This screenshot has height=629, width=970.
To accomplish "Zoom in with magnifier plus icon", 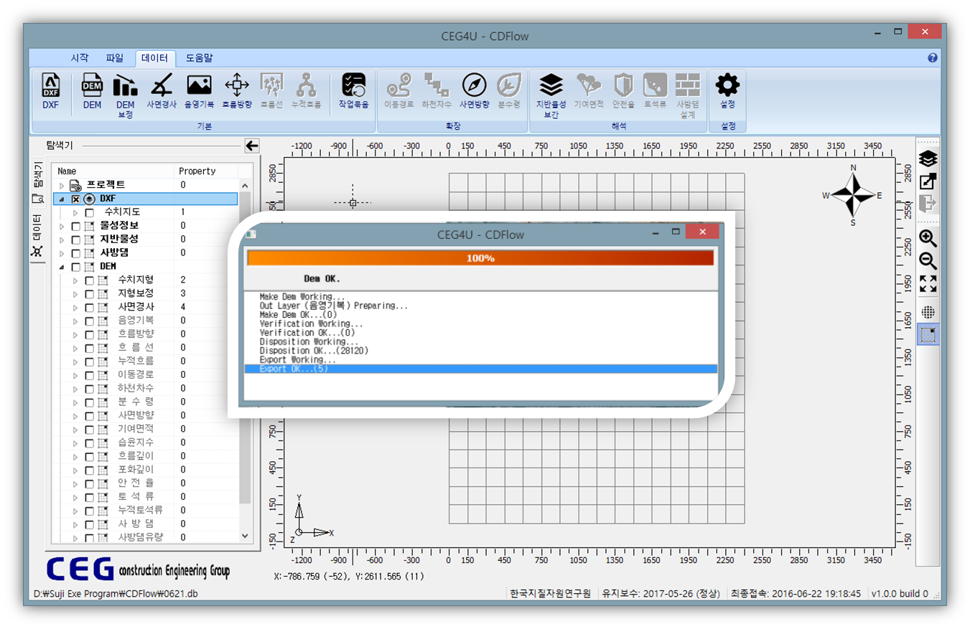I will coord(928,239).
